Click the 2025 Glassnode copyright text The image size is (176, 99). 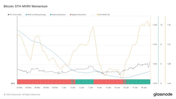click(x=22, y=95)
